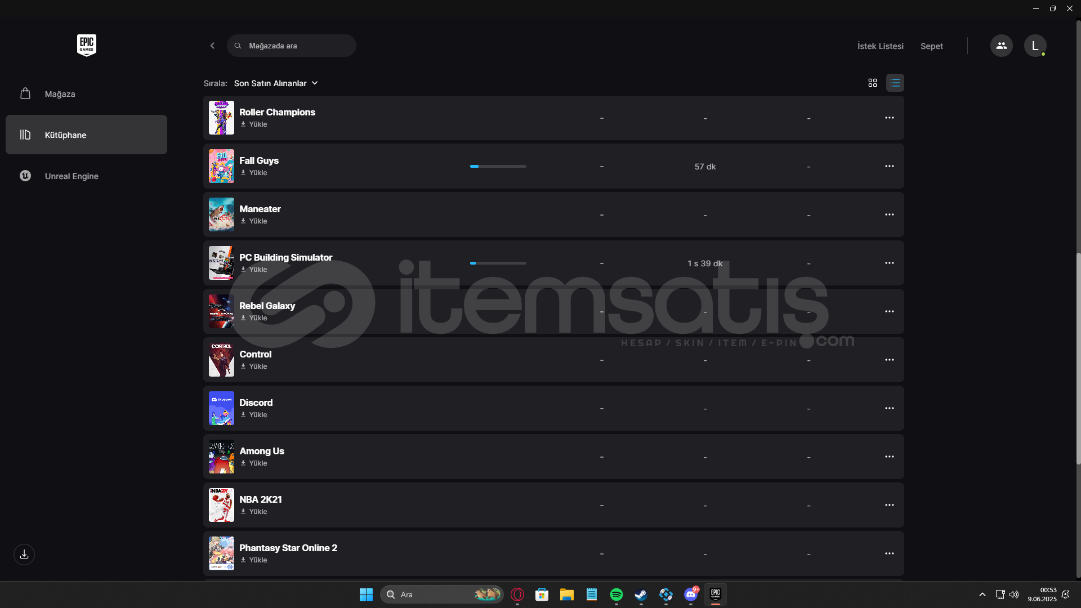
Task: Open the profile avatar L
Action: pyautogui.click(x=1035, y=46)
